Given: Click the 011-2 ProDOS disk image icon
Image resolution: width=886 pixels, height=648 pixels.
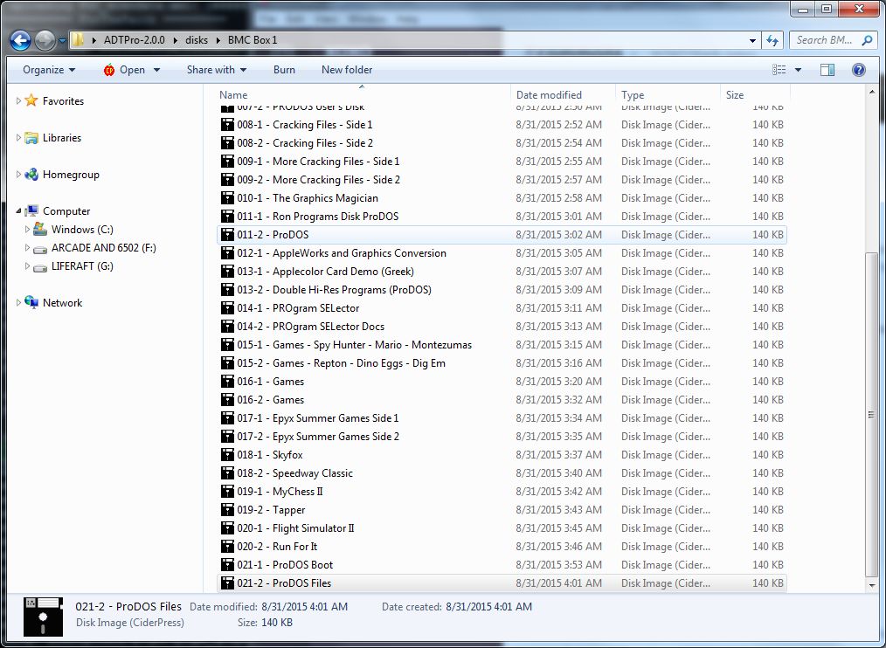Looking at the screenshot, I should coord(227,235).
